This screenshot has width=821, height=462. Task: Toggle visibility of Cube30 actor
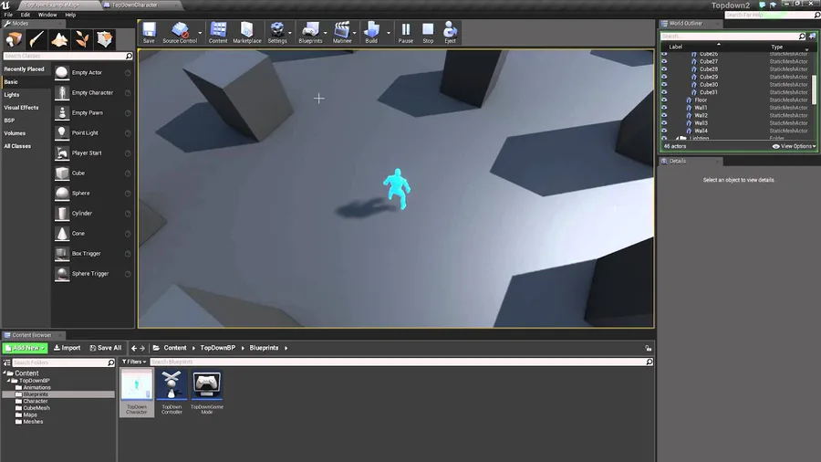coord(664,84)
